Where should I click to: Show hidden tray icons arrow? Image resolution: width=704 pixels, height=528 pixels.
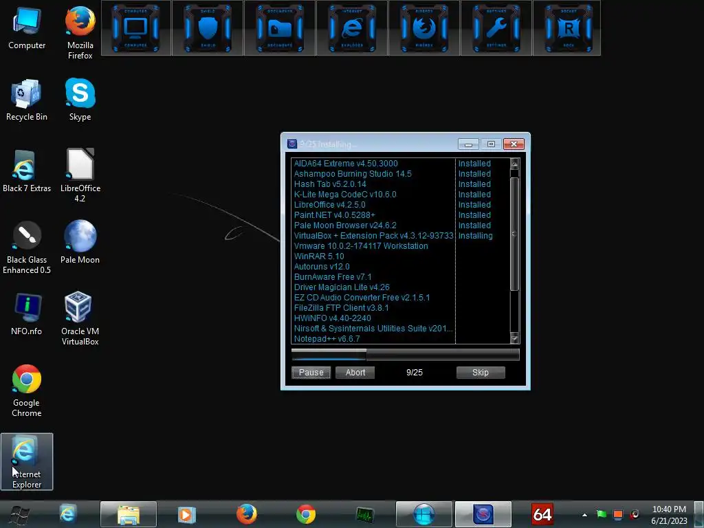click(x=584, y=515)
